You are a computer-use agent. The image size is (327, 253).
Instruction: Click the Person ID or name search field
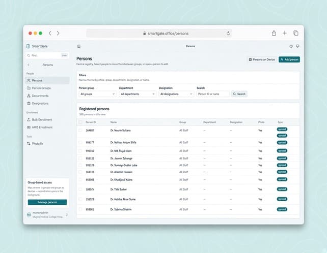click(x=213, y=94)
